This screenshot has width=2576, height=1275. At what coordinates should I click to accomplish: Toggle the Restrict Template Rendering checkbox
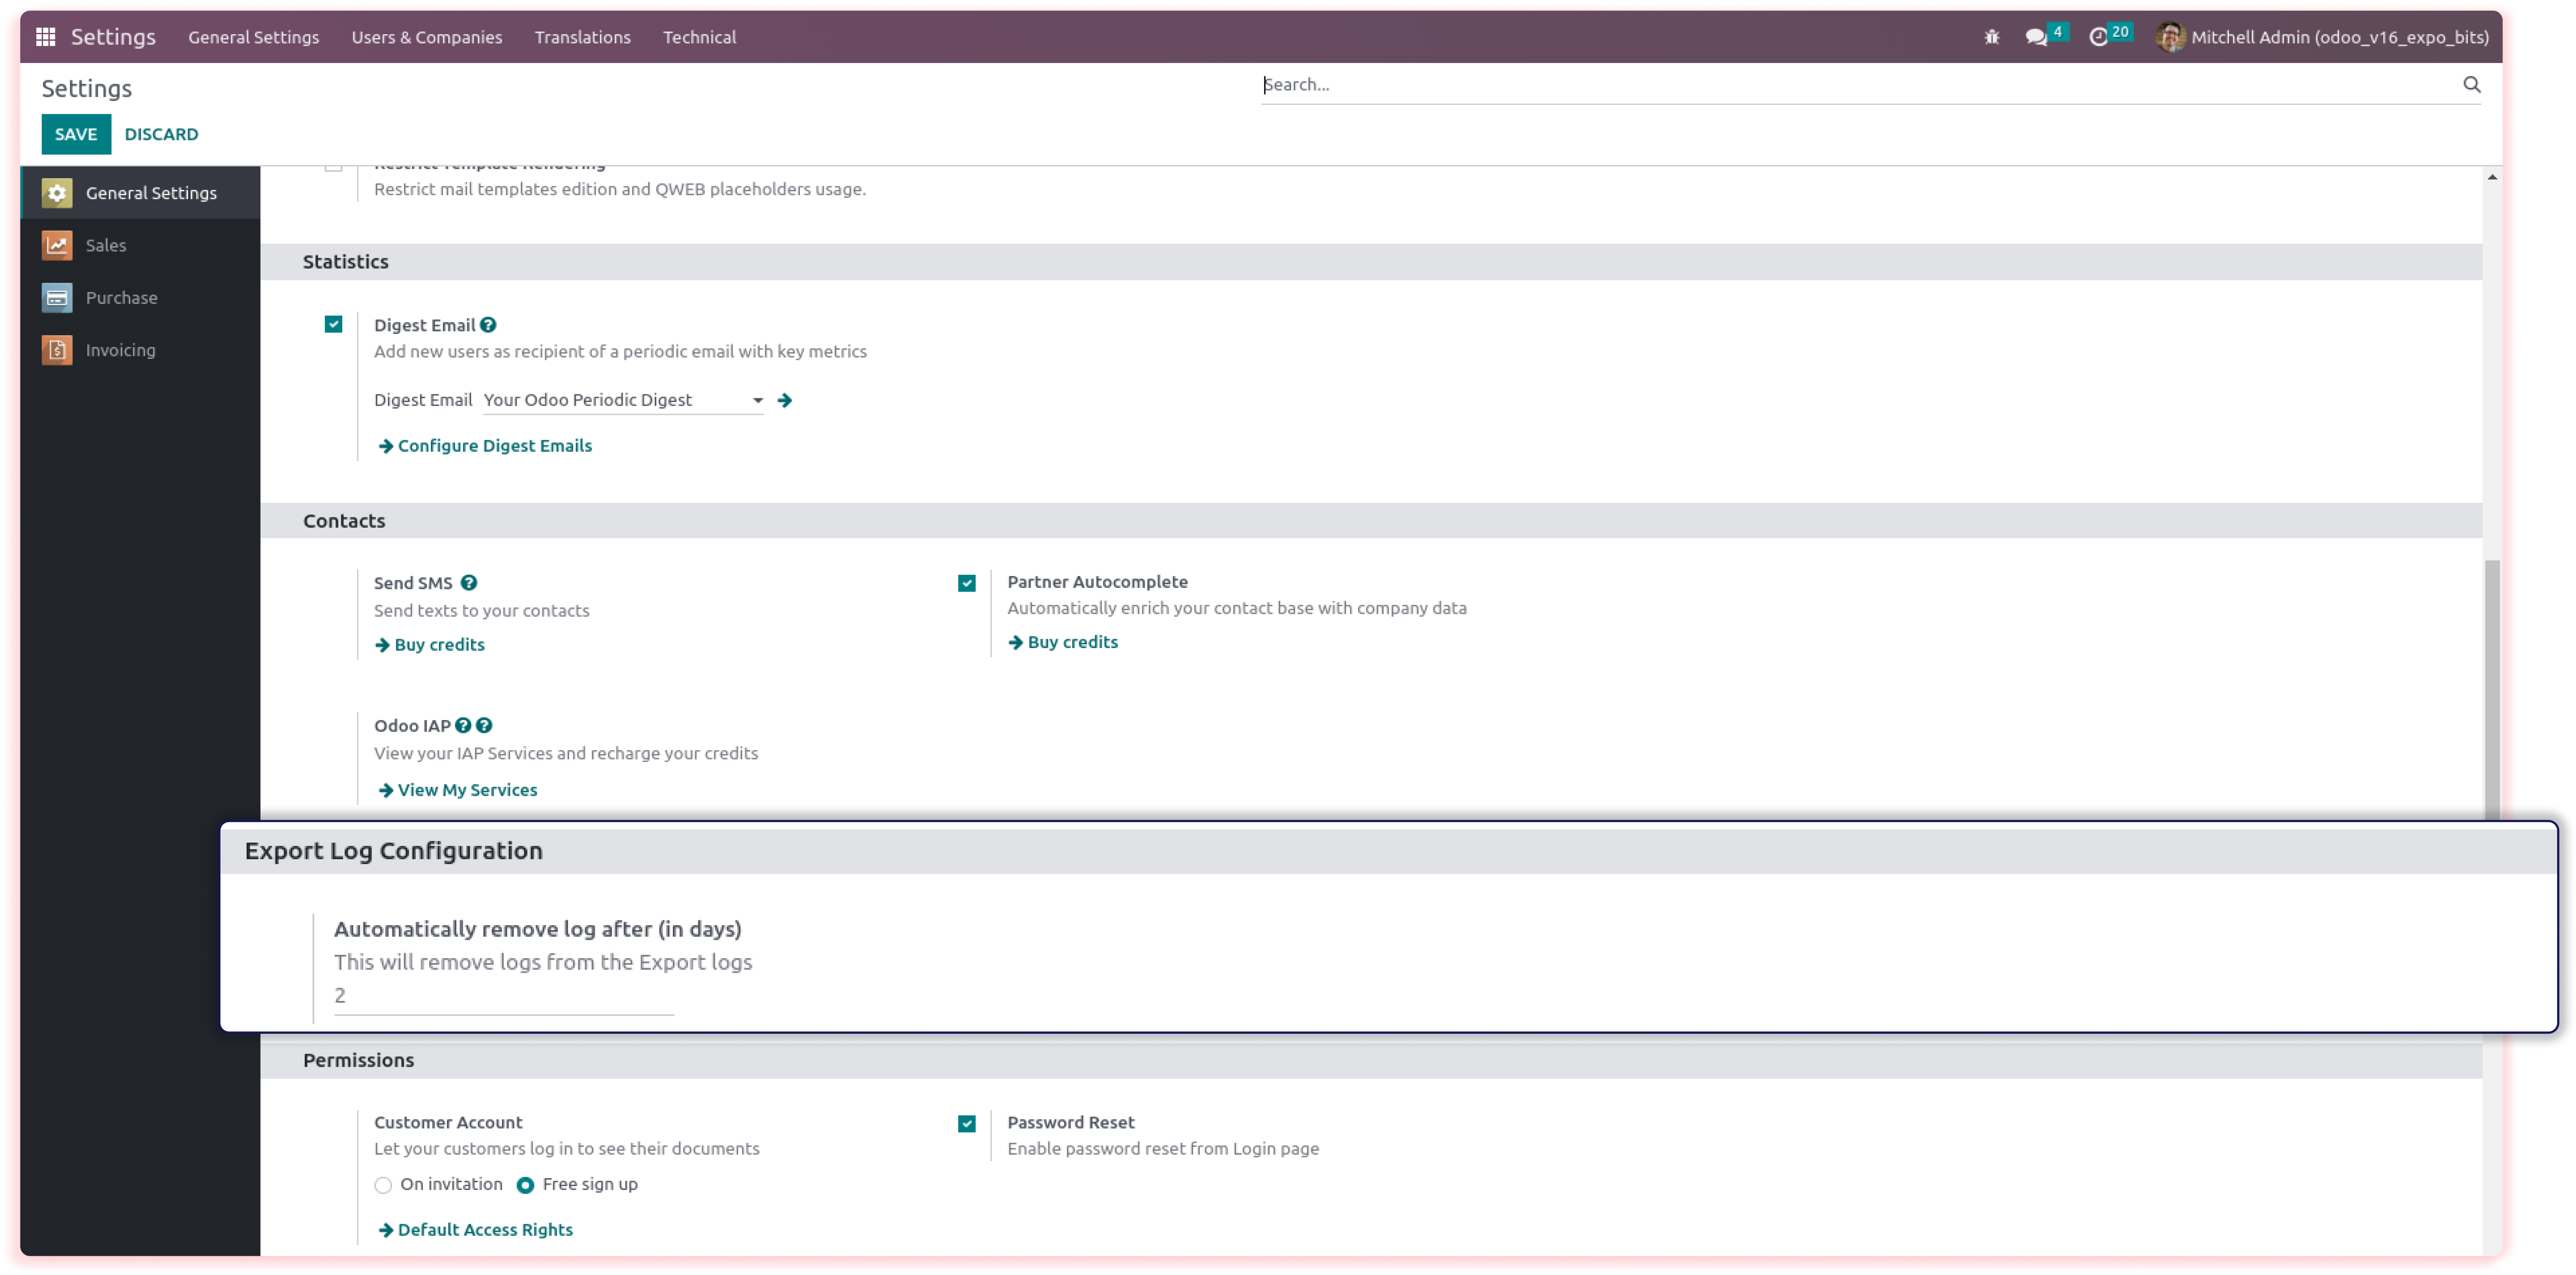coord(334,168)
